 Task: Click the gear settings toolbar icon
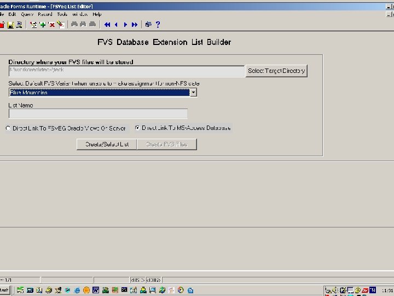pos(148,25)
